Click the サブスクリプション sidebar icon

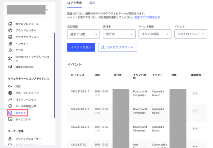tap(10, 37)
